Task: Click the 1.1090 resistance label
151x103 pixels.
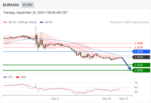Action: (139, 43)
